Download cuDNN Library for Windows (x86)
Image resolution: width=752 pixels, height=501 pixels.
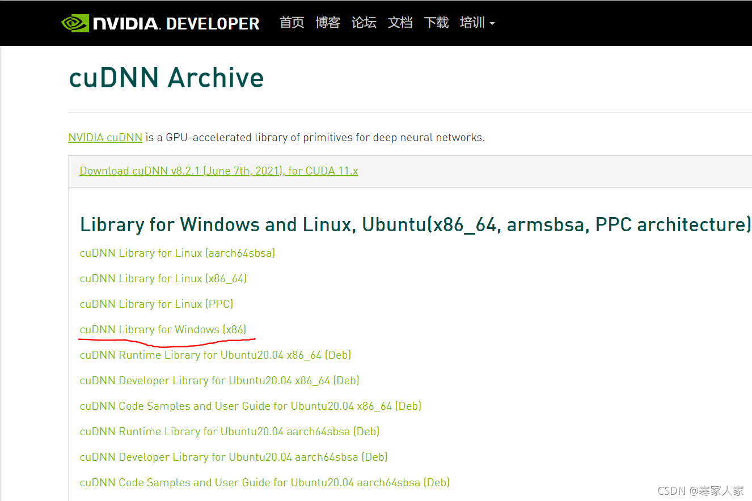(163, 329)
